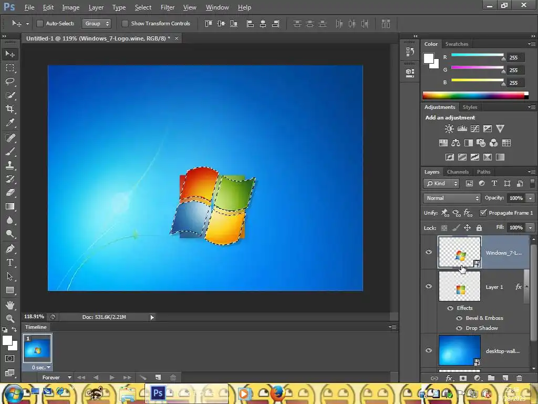Select the Spot Healing Brush tool
This screenshot has height=404, width=538.
click(10, 138)
